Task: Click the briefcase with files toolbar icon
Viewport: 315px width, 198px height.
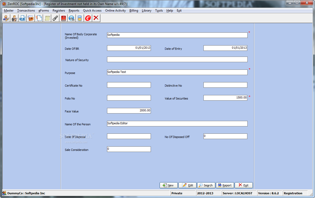Action: [x=31, y=18]
